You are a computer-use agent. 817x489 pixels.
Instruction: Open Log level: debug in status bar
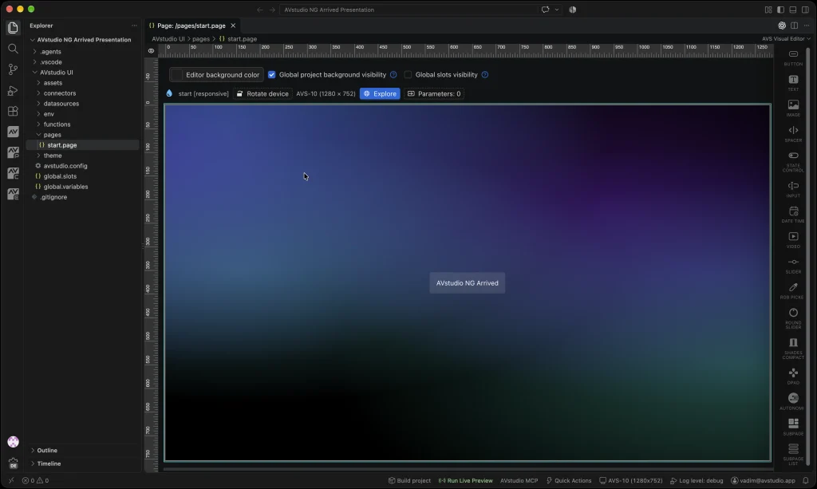tap(697, 480)
